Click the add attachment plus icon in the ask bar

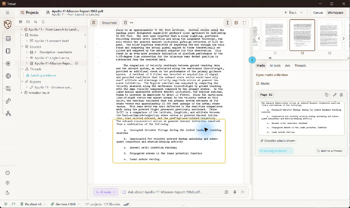226,192
